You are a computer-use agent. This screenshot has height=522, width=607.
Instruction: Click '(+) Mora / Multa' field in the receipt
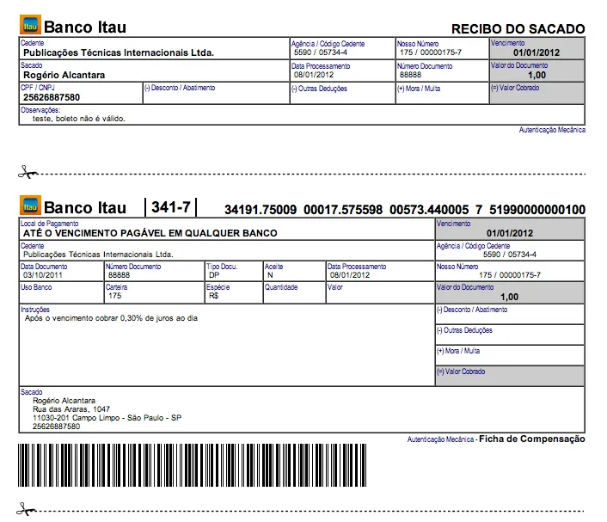(442, 93)
